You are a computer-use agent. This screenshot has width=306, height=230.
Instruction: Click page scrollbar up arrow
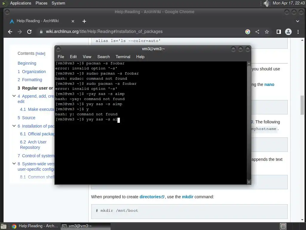[302, 40]
